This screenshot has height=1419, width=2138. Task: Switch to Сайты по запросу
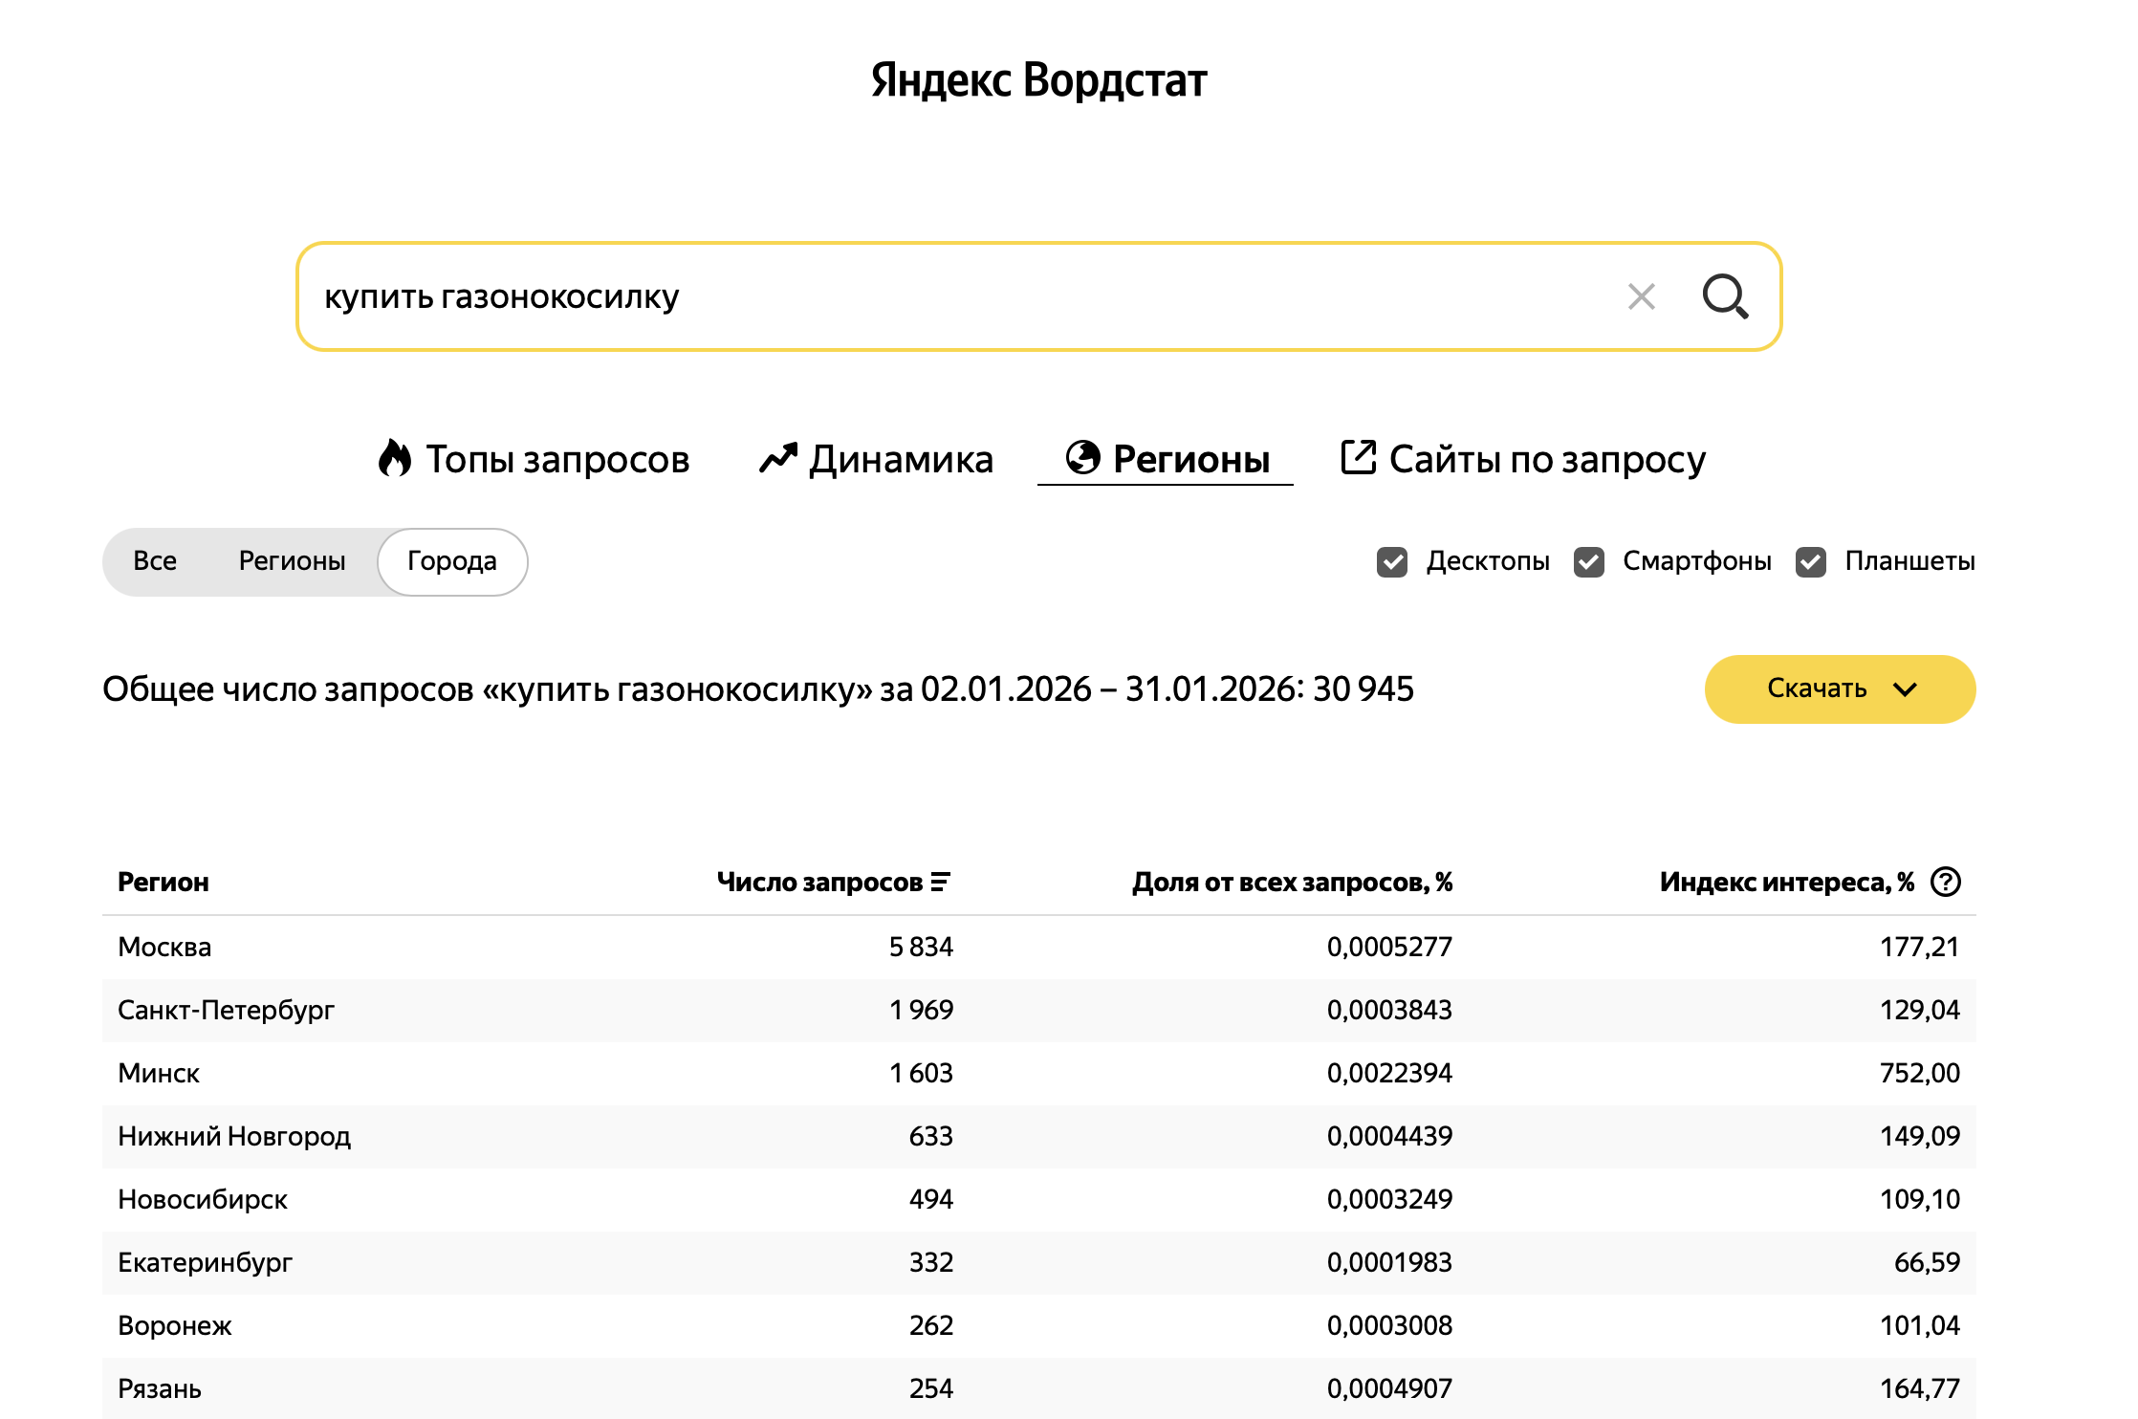click(1546, 459)
